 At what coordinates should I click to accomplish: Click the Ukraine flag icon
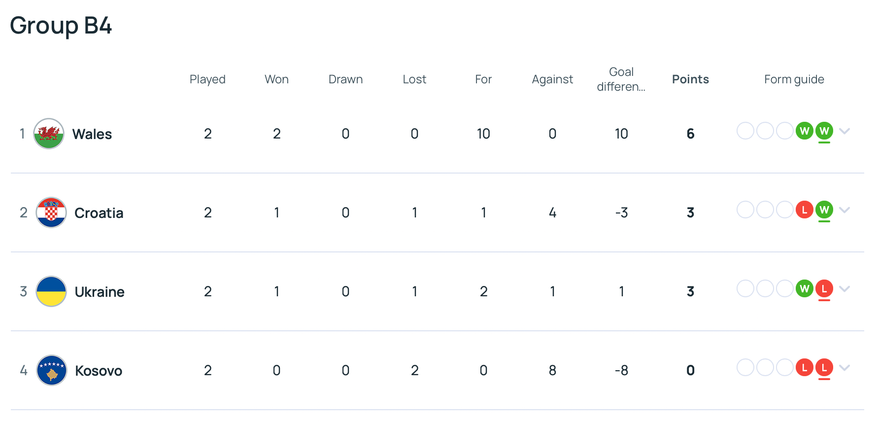tap(51, 291)
